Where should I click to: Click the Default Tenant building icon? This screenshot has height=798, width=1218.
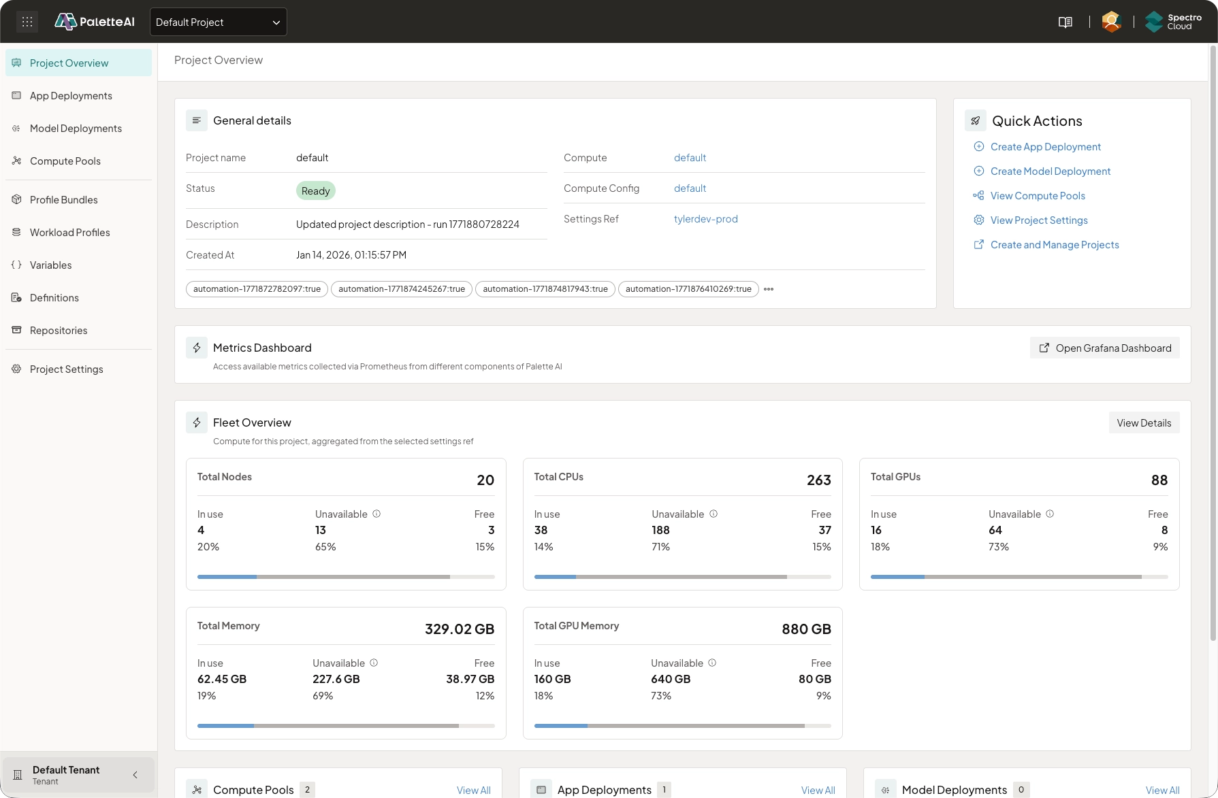click(x=18, y=775)
